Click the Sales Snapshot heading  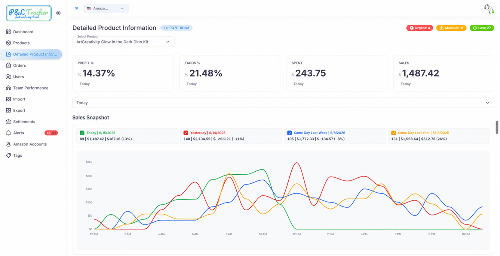(90, 118)
